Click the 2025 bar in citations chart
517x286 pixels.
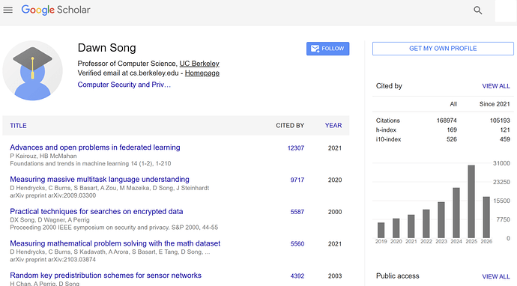[471, 201]
